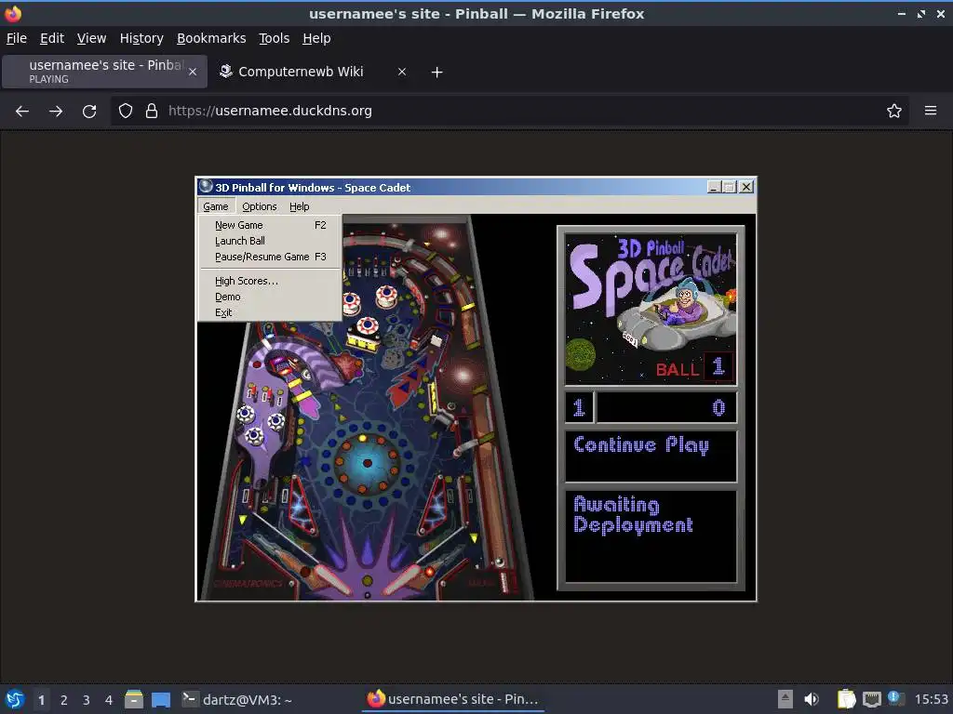Click the 15:53 taskbar clock
953x714 pixels.
coord(931,700)
